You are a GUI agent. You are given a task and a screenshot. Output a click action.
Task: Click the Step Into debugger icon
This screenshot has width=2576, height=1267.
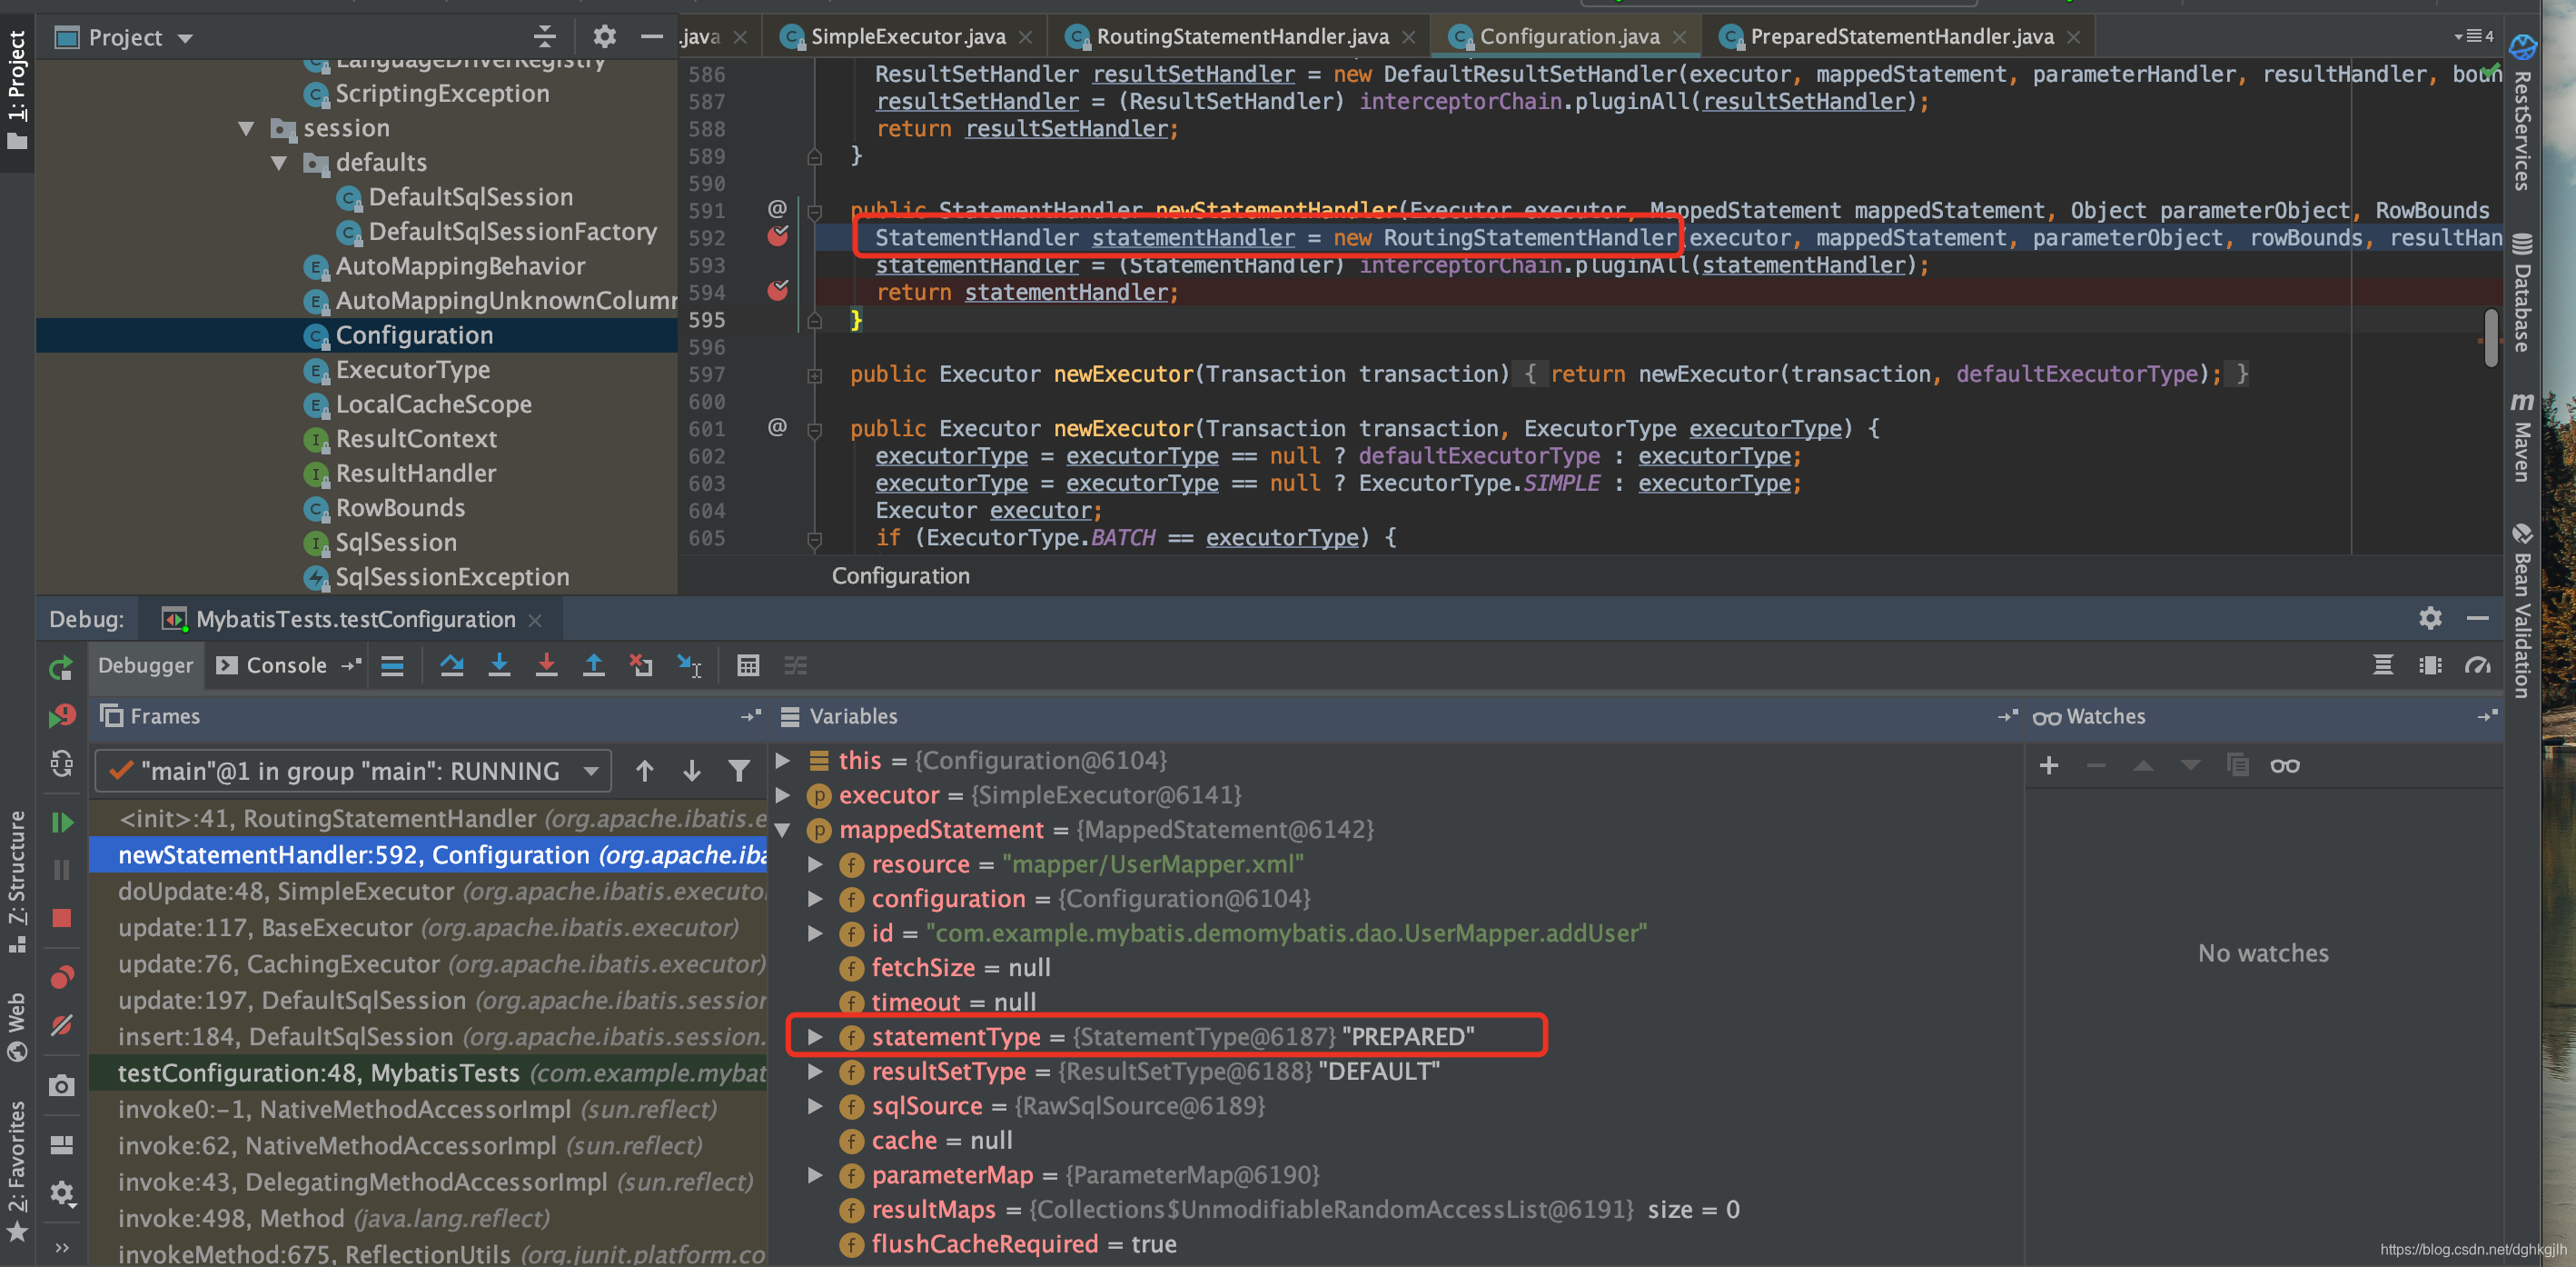point(499,665)
